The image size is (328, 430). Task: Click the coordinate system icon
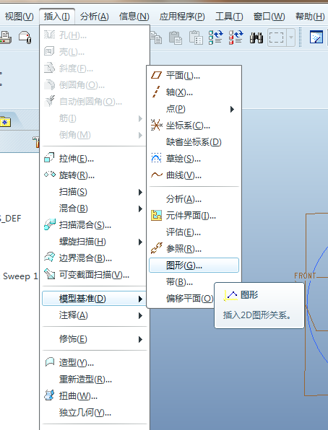tap(156, 125)
